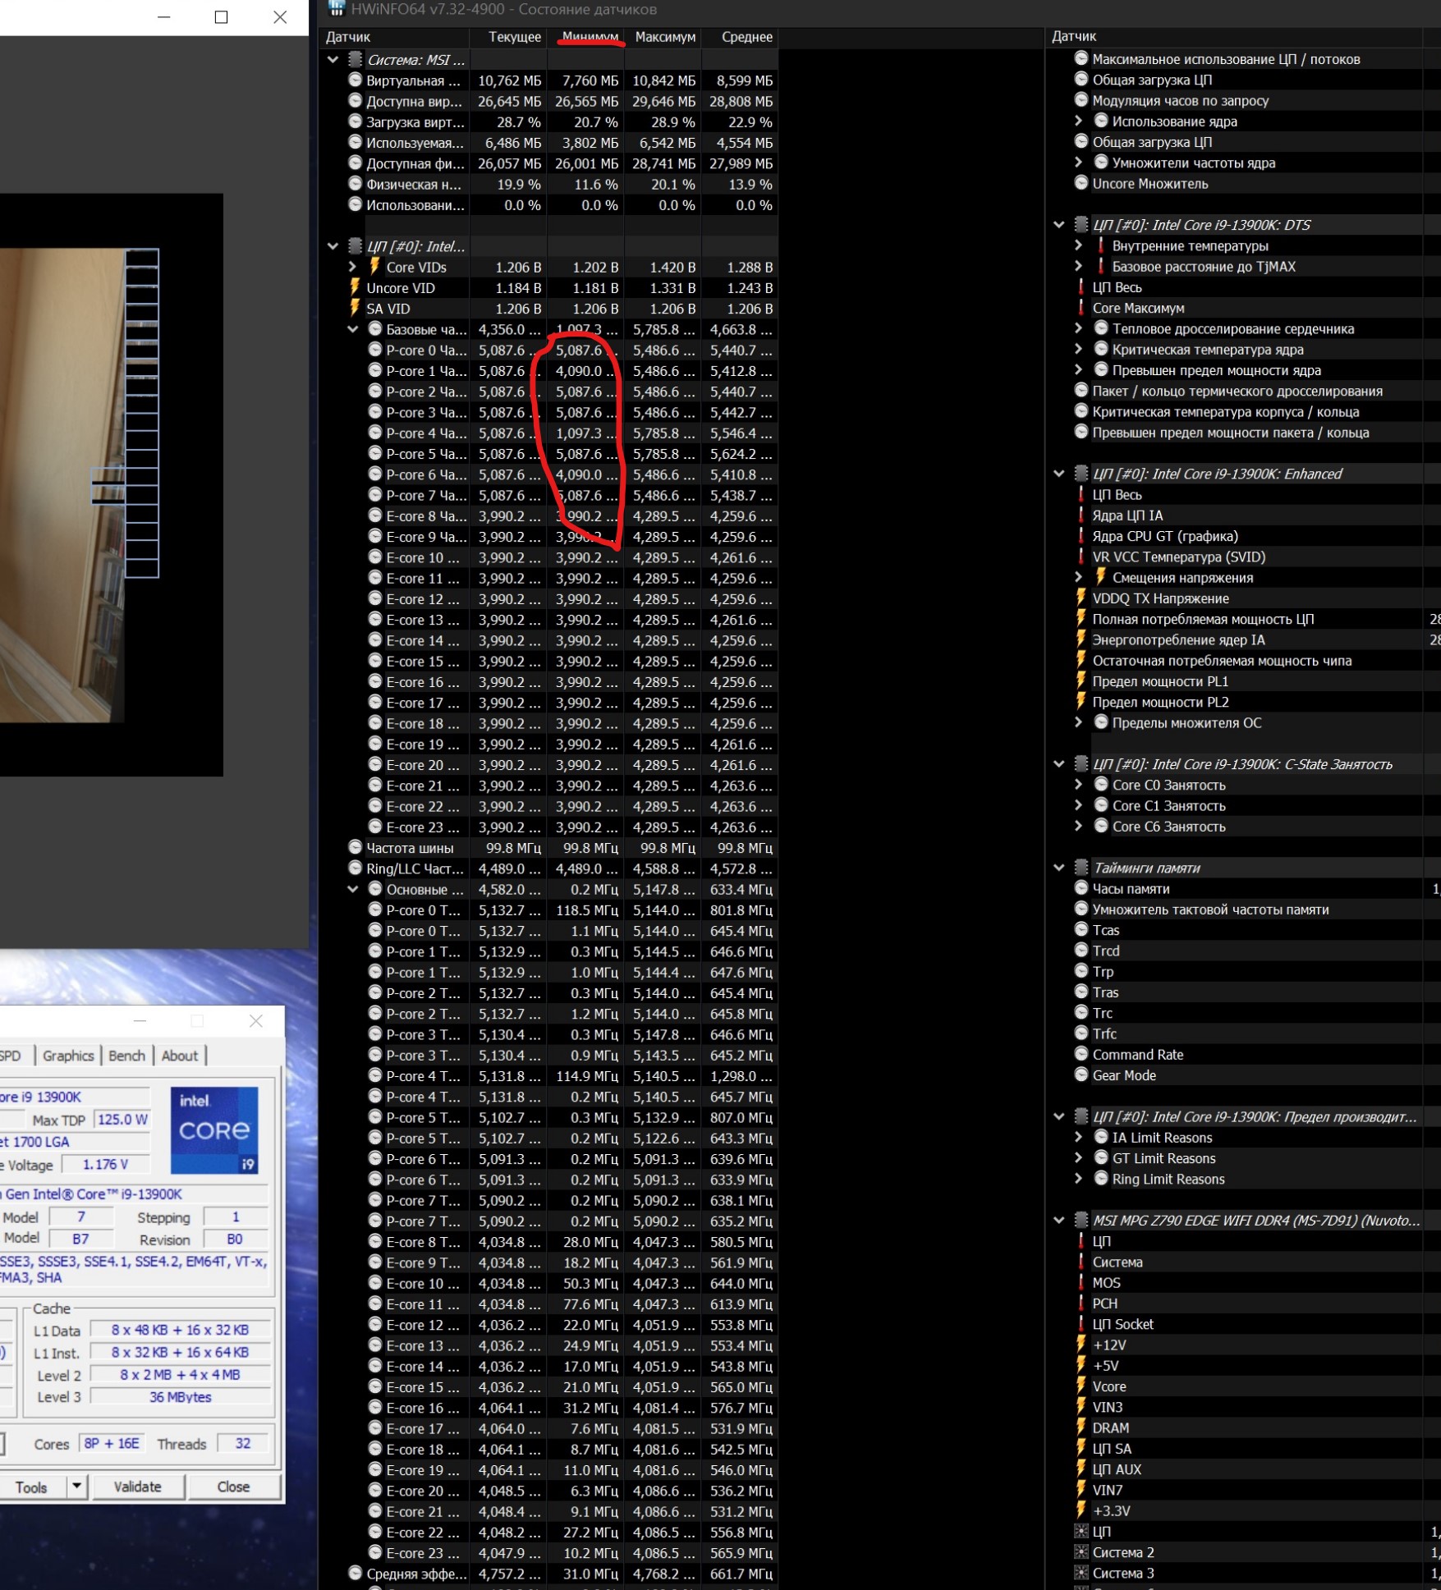This screenshot has height=1590, width=1441.
Task: Click the Close button in CPU-Z
Action: pos(234,1487)
